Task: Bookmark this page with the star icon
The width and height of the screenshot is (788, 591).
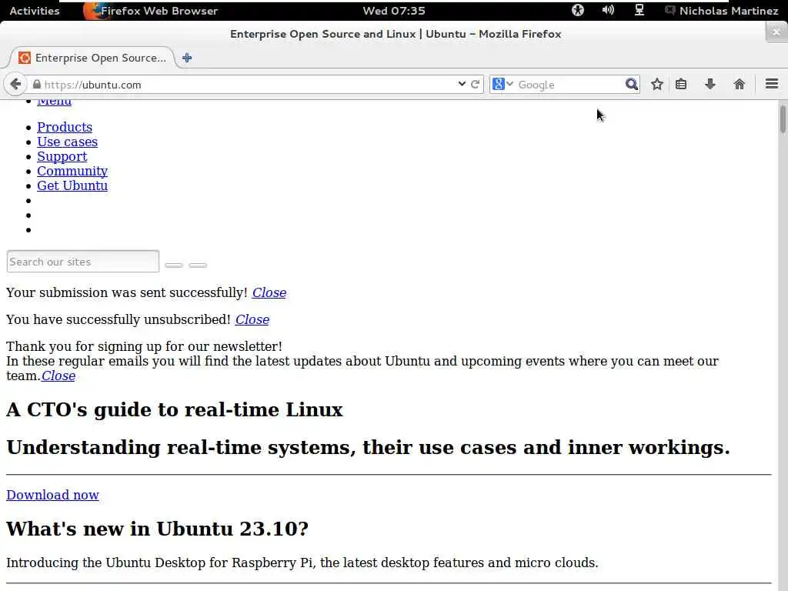Action: click(657, 84)
